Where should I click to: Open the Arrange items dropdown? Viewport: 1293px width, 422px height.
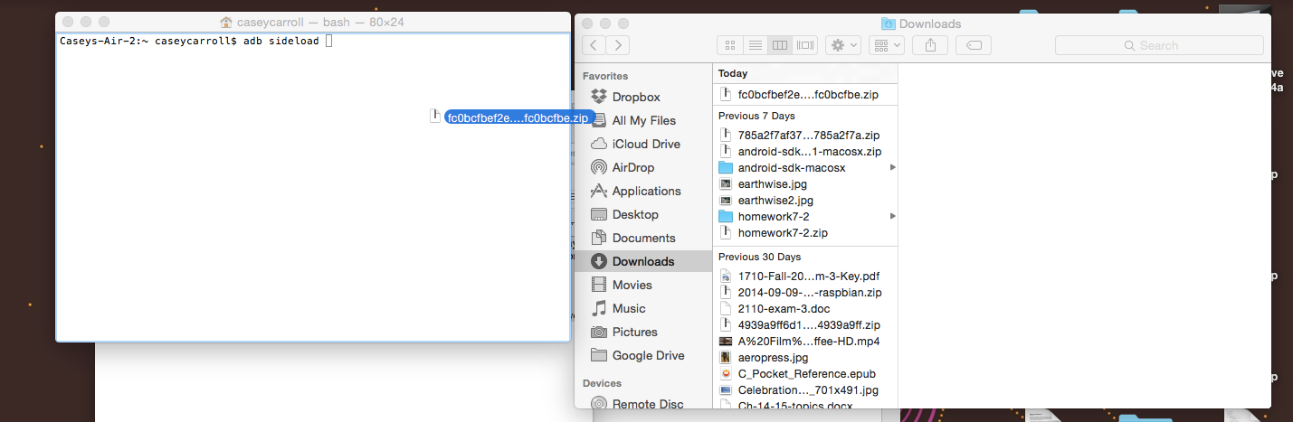886,45
